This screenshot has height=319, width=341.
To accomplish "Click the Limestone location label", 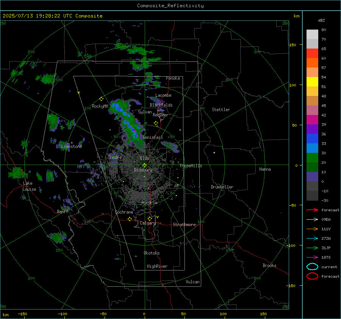I will click(72, 146).
